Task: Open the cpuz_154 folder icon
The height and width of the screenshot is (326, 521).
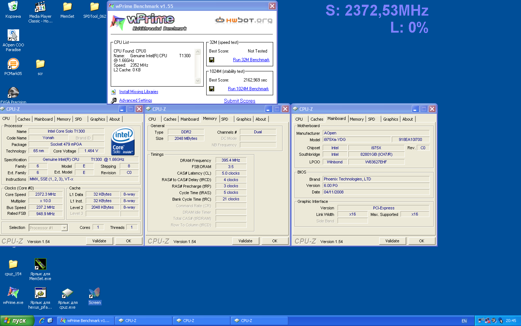Action: pyautogui.click(x=13, y=264)
